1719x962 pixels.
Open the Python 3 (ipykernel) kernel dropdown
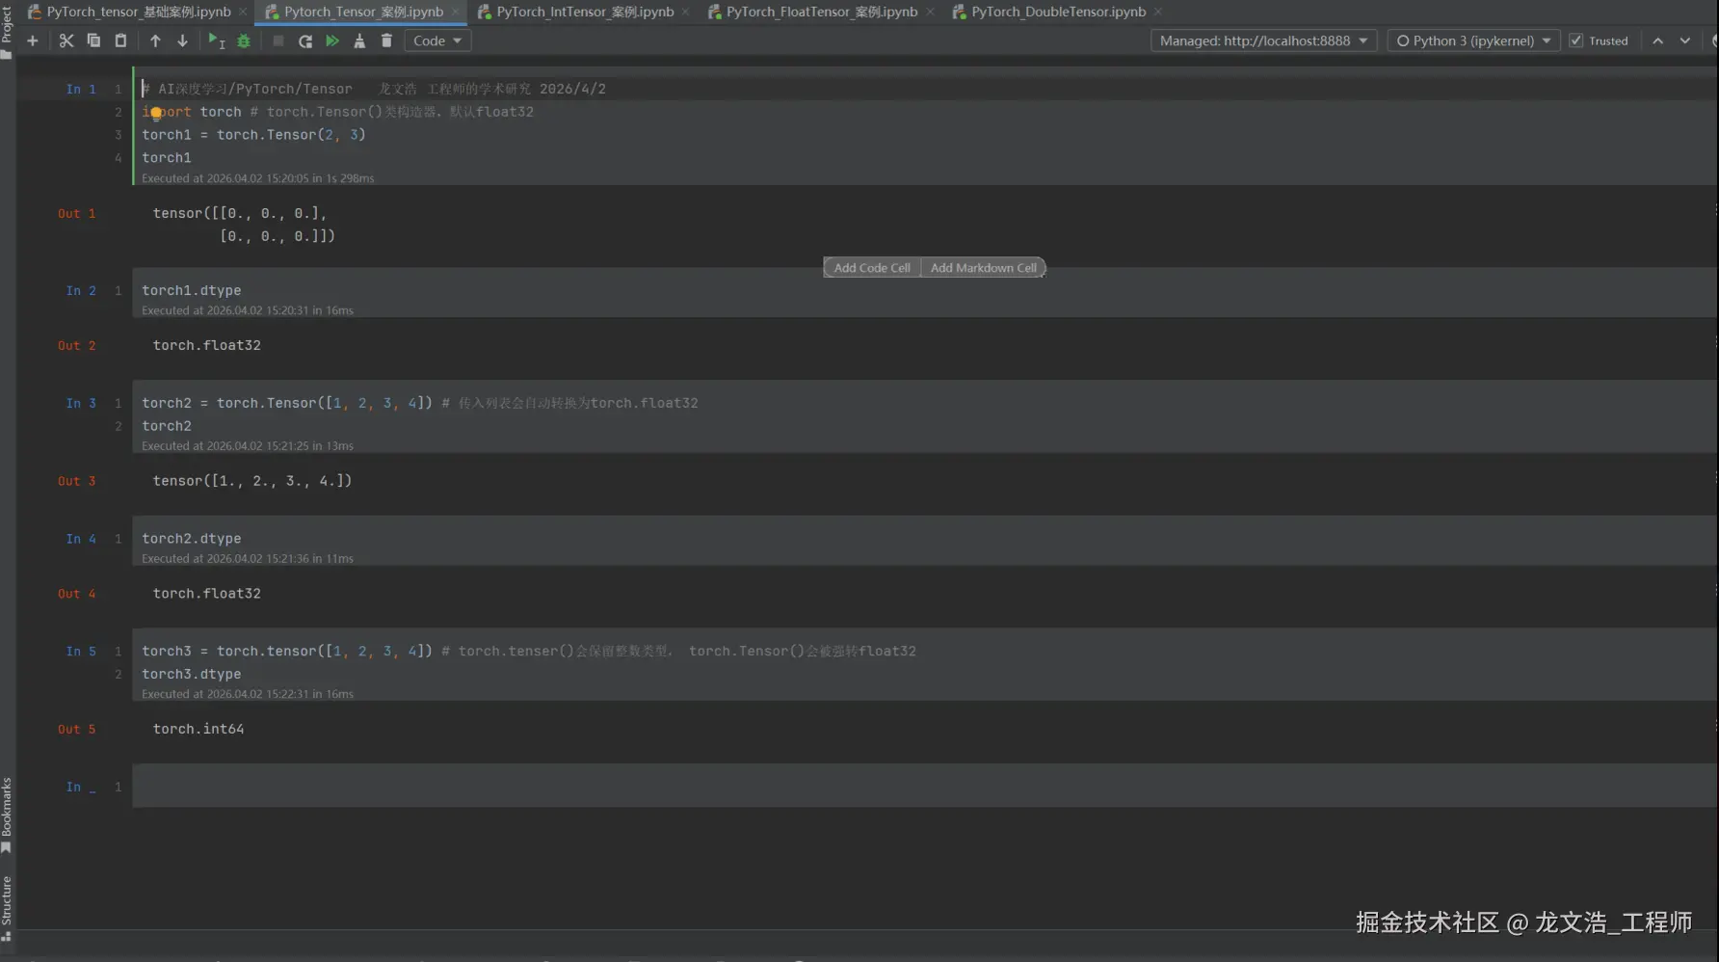click(x=1473, y=40)
